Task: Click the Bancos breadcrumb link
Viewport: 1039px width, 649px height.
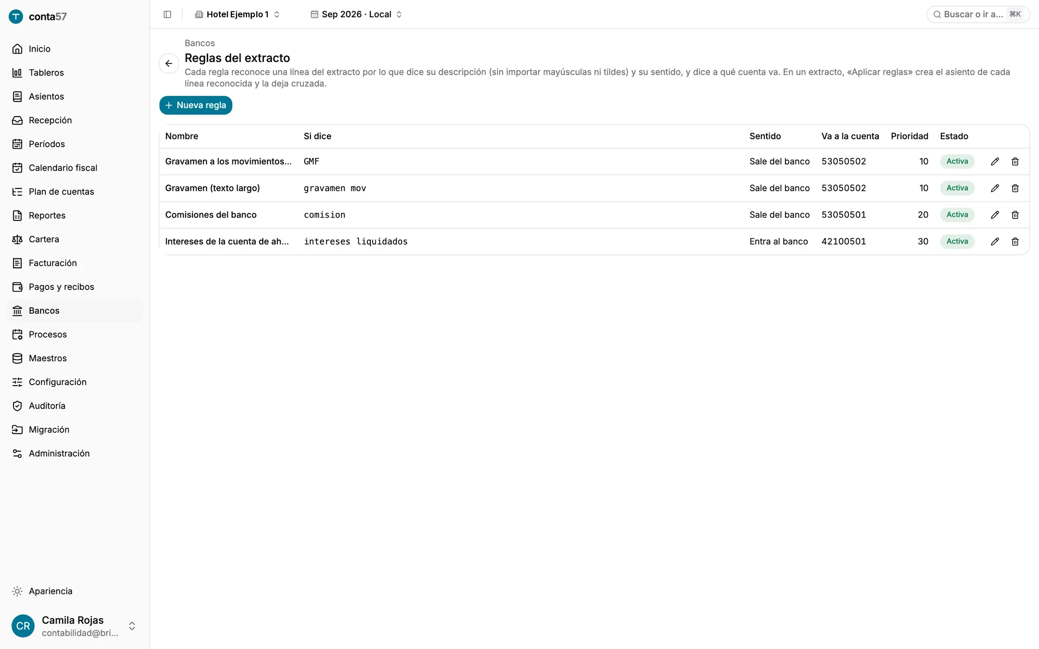Action: [x=200, y=43]
